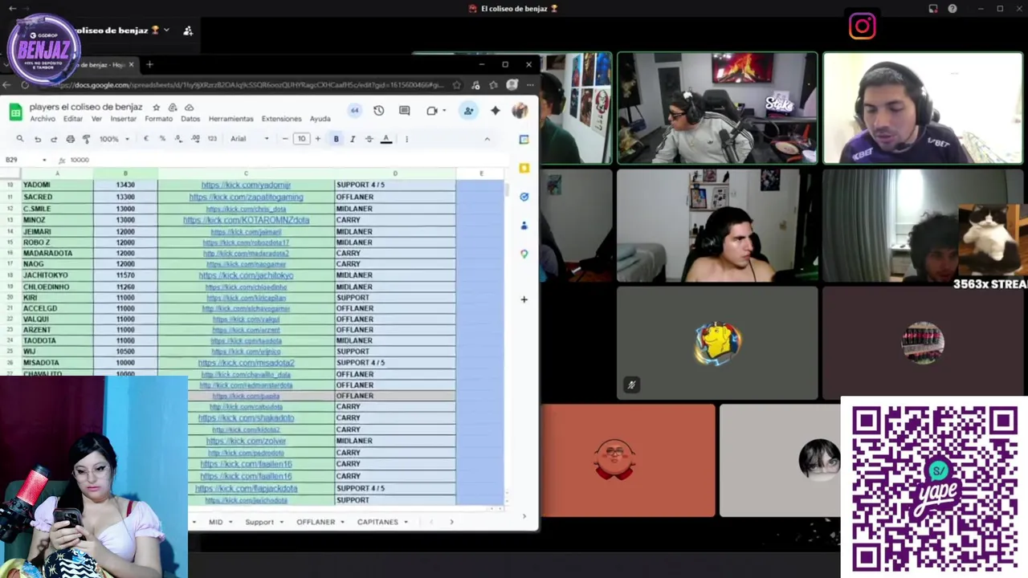Open the text color picker
Image resolution: width=1028 pixels, height=578 pixels.
(386, 139)
